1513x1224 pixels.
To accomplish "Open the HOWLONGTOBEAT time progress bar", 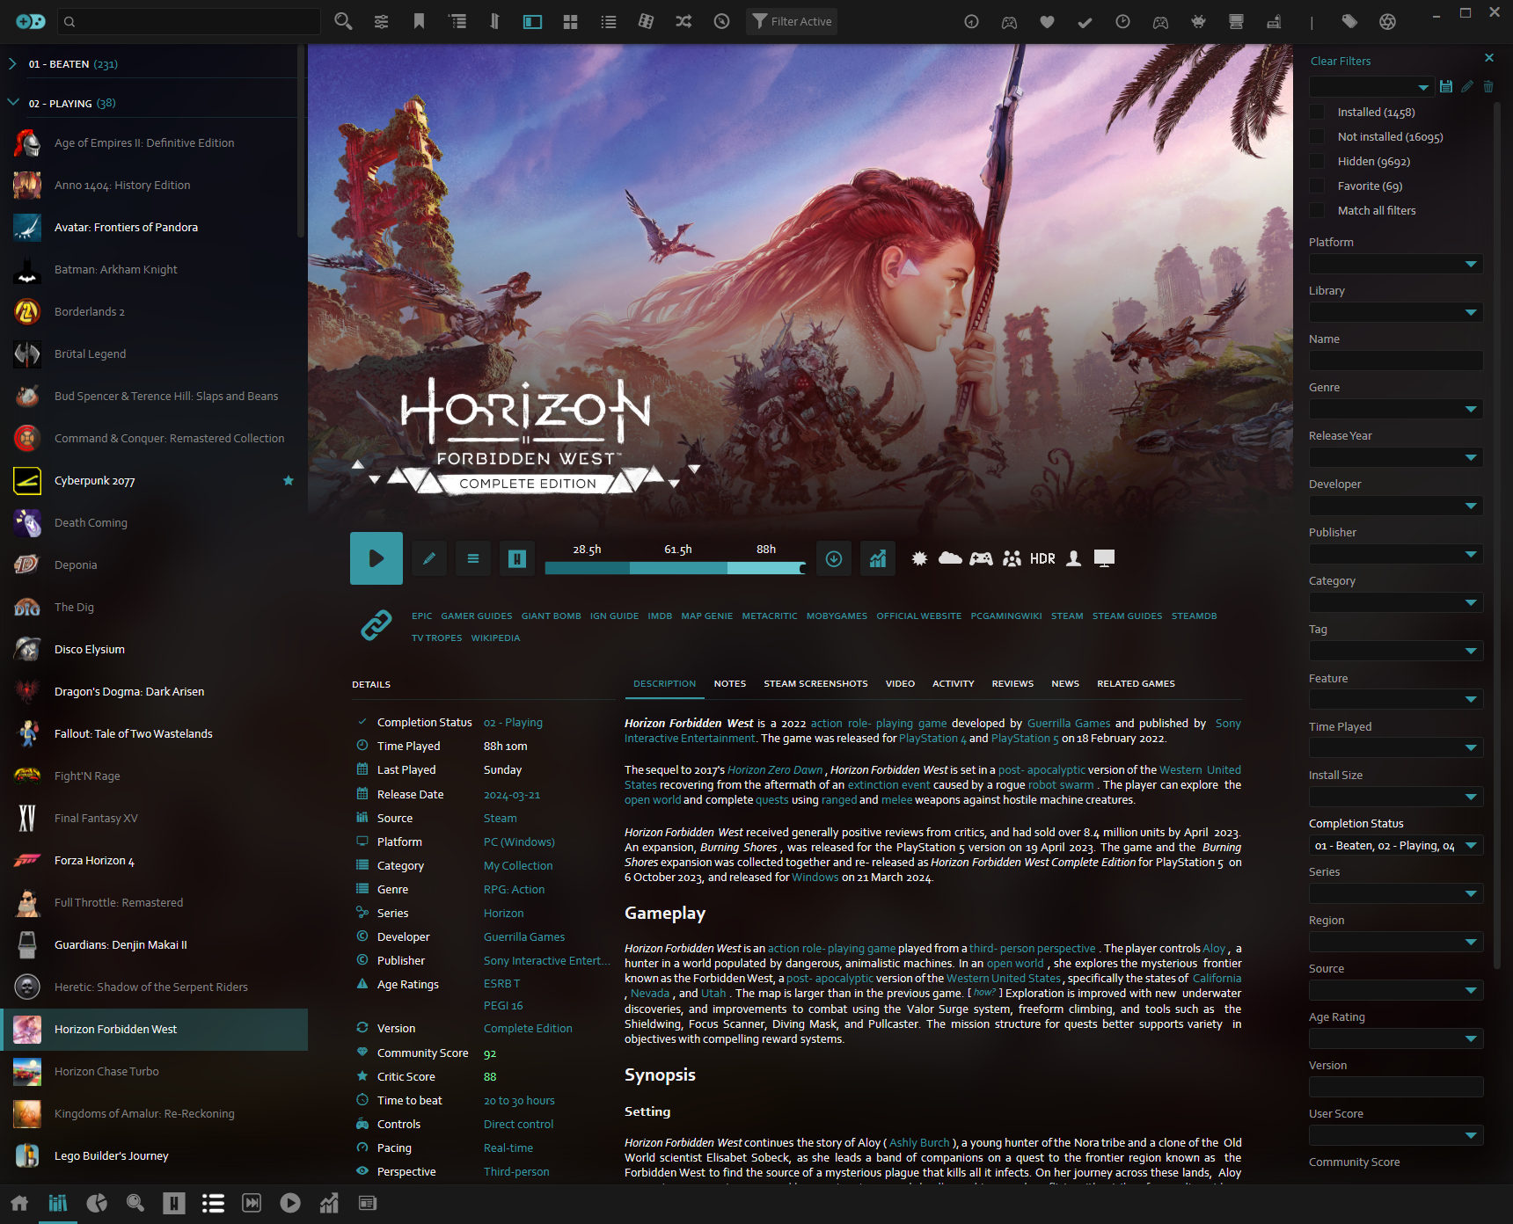I will [x=676, y=568].
